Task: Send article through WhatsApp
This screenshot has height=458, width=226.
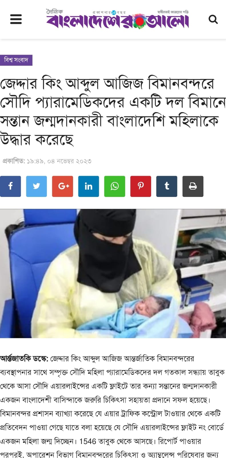Action: click(x=115, y=186)
